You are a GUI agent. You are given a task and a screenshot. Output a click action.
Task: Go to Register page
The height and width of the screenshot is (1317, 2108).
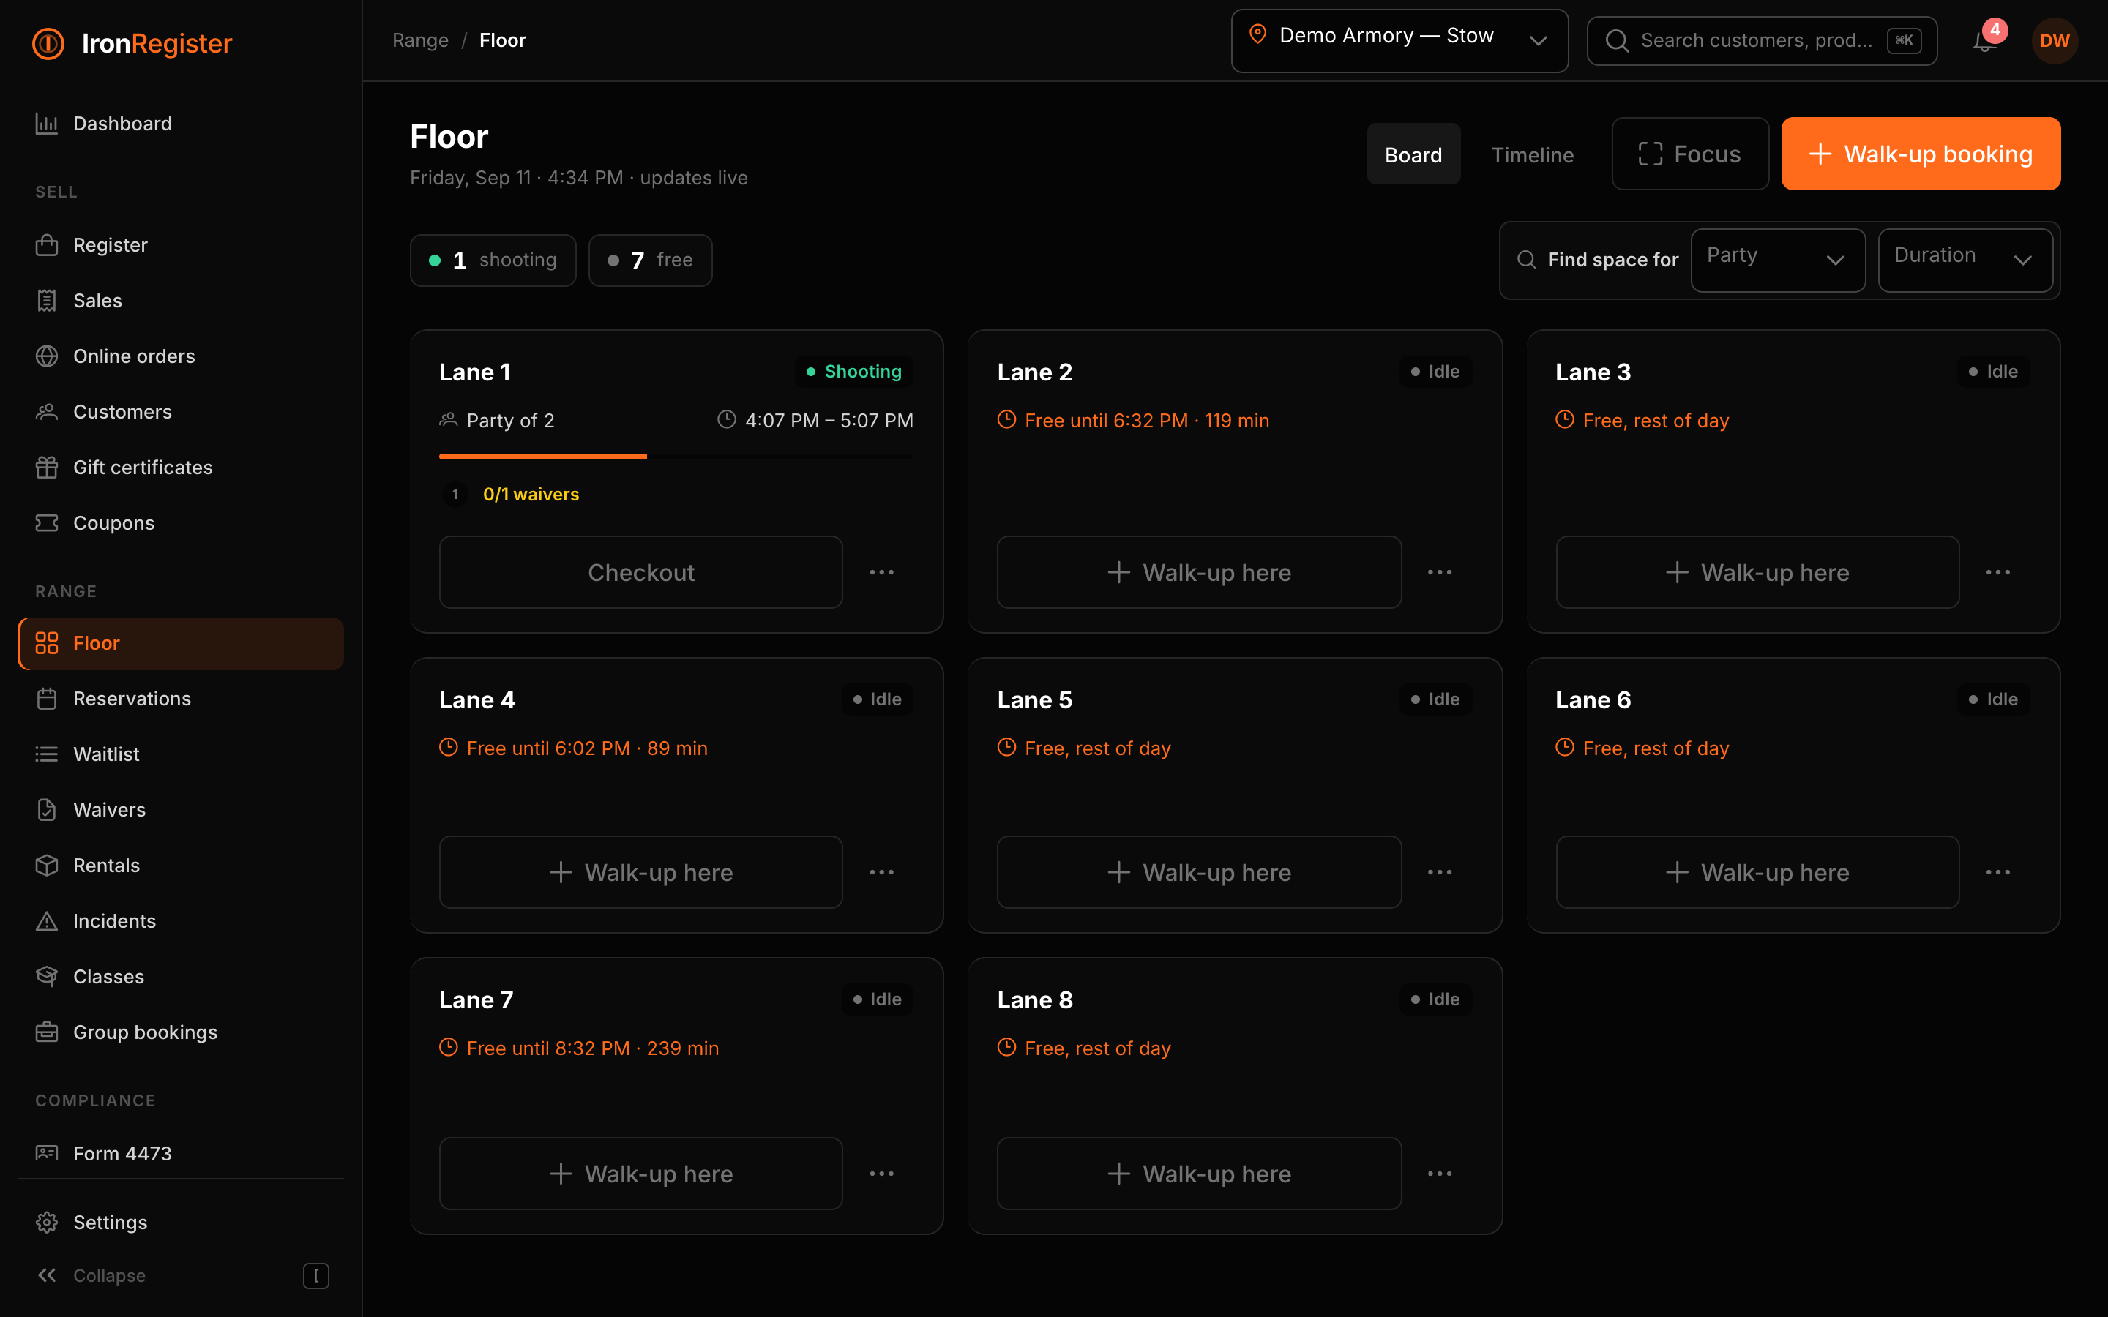coord(180,245)
